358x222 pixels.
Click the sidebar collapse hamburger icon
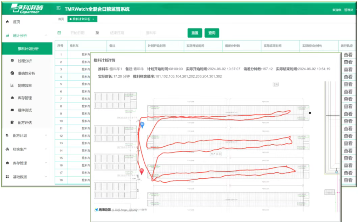tap(59, 8)
